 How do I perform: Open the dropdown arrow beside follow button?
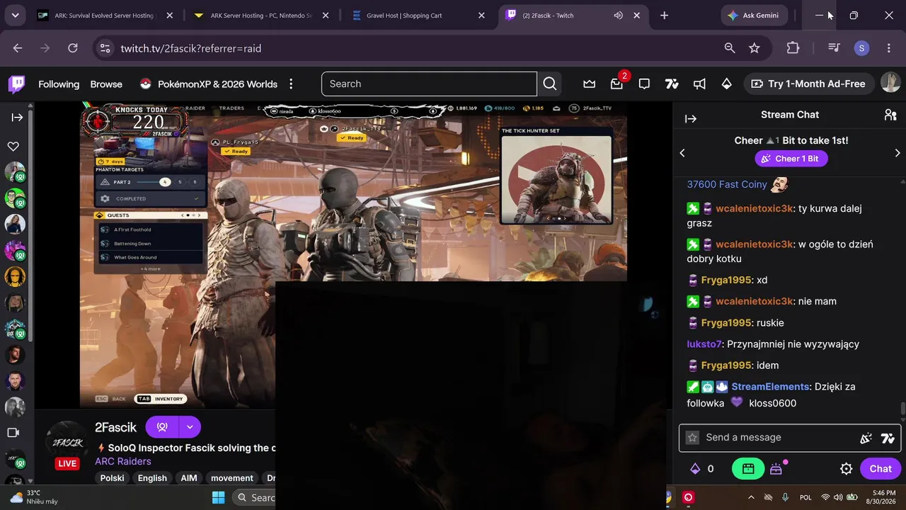click(190, 427)
